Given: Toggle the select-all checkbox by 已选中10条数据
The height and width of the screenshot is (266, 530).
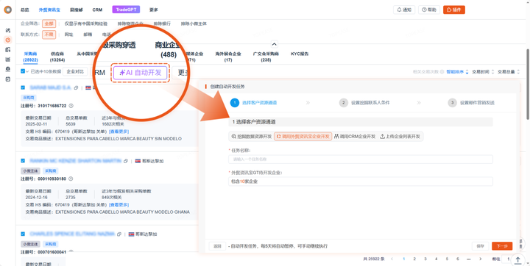Looking at the screenshot, I should (23, 71).
